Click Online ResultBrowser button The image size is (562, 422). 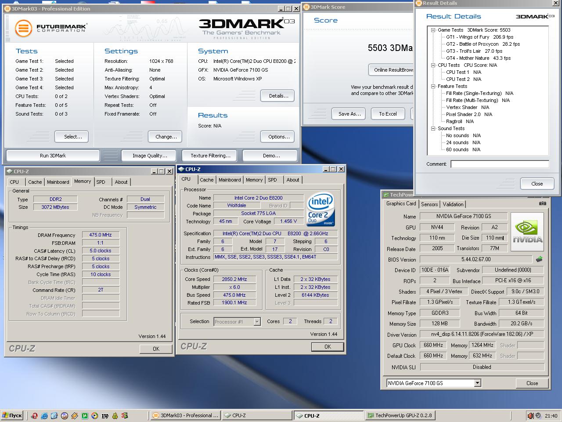tap(391, 70)
